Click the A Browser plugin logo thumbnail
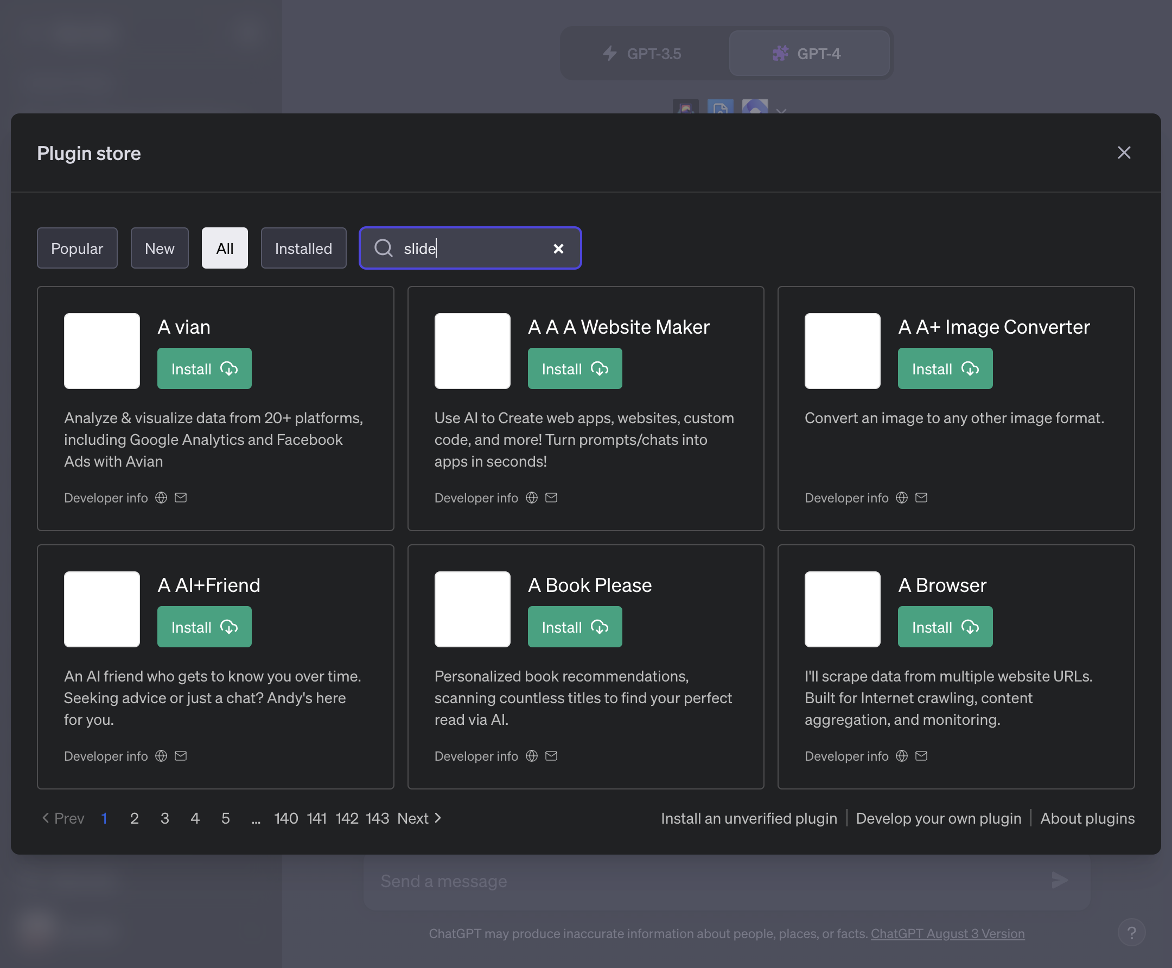1172x968 pixels. (842, 609)
